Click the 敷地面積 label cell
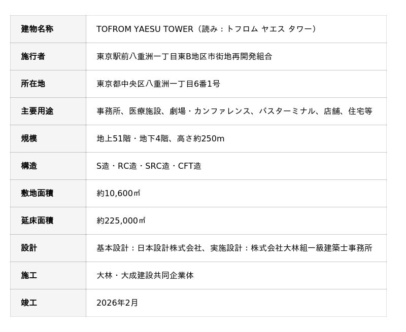Image resolution: width=406 pixels, height=332 pixels. (37, 193)
